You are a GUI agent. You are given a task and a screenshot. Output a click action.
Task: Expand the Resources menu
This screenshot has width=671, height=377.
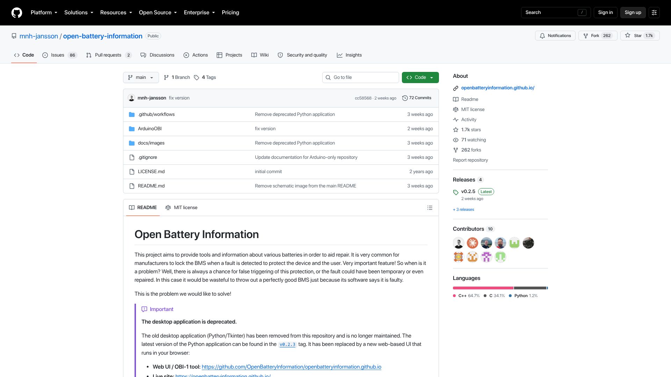(116, 13)
